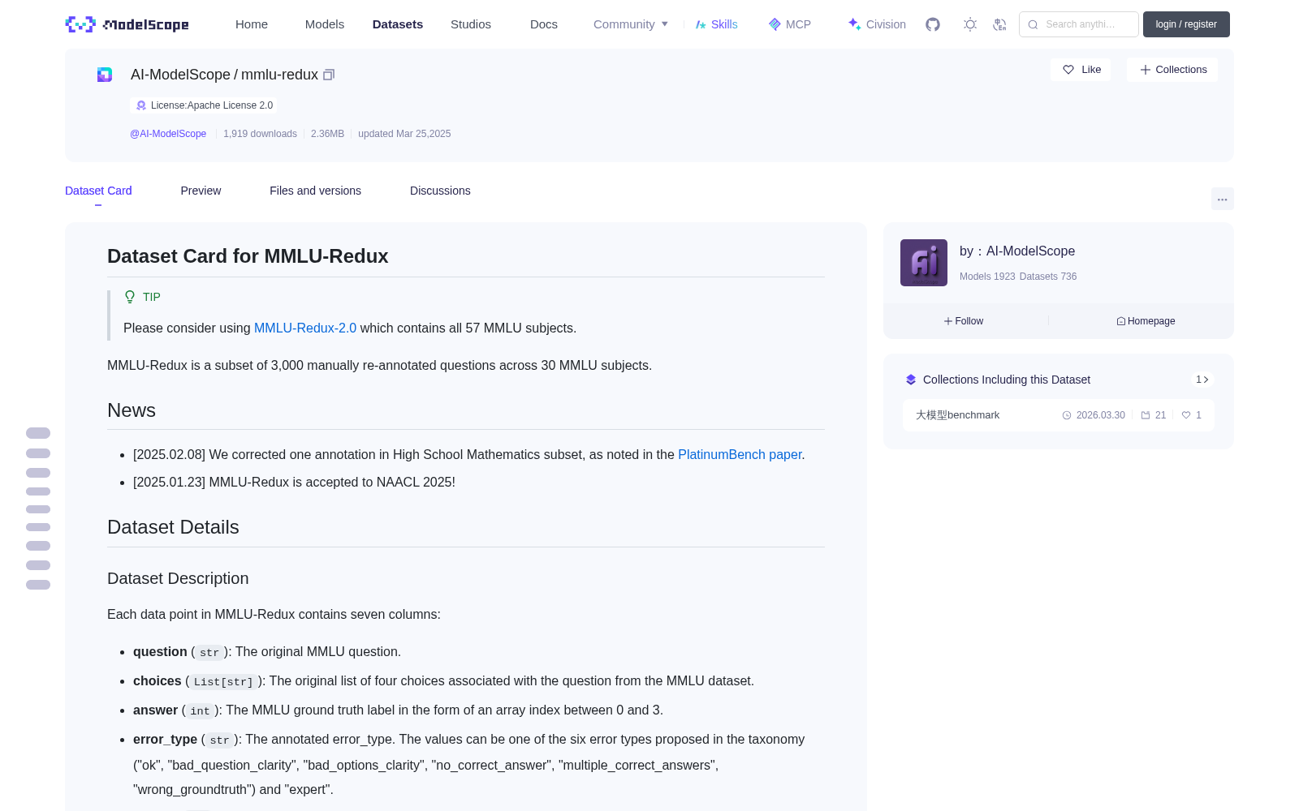
Task: Click the License:Apache License 2.0 tag
Action: [204, 105]
